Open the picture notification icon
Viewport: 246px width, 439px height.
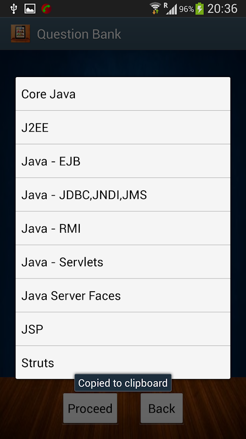pos(30,9)
